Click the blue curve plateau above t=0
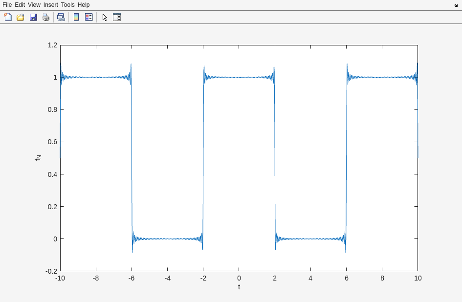The height and width of the screenshot is (302, 462). [x=239, y=77]
